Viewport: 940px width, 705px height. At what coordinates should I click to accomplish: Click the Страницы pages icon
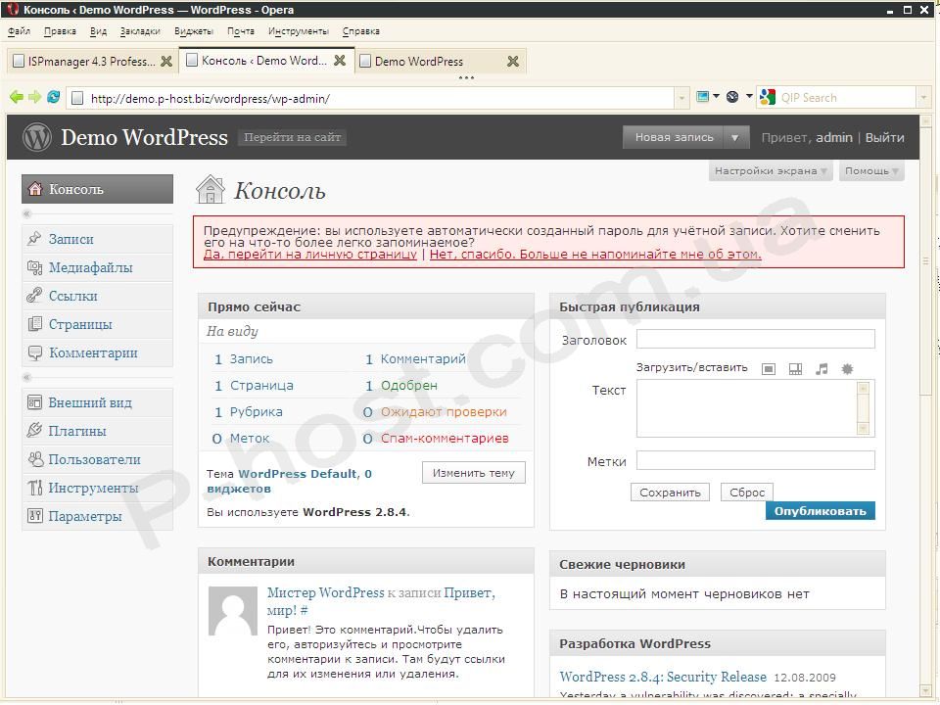point(35,324)
